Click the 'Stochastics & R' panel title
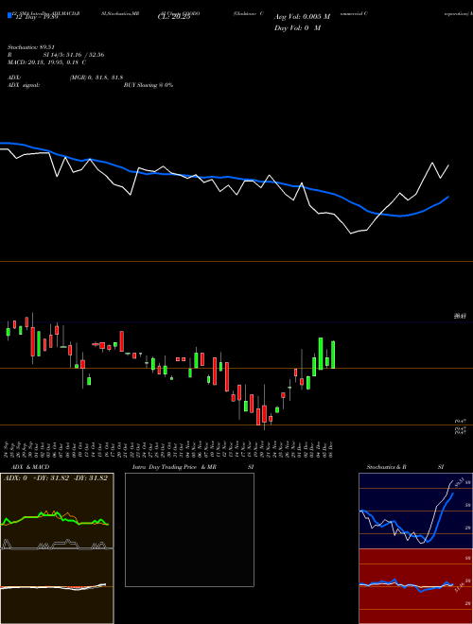This screenshot has height=624, width=473. 386,467
